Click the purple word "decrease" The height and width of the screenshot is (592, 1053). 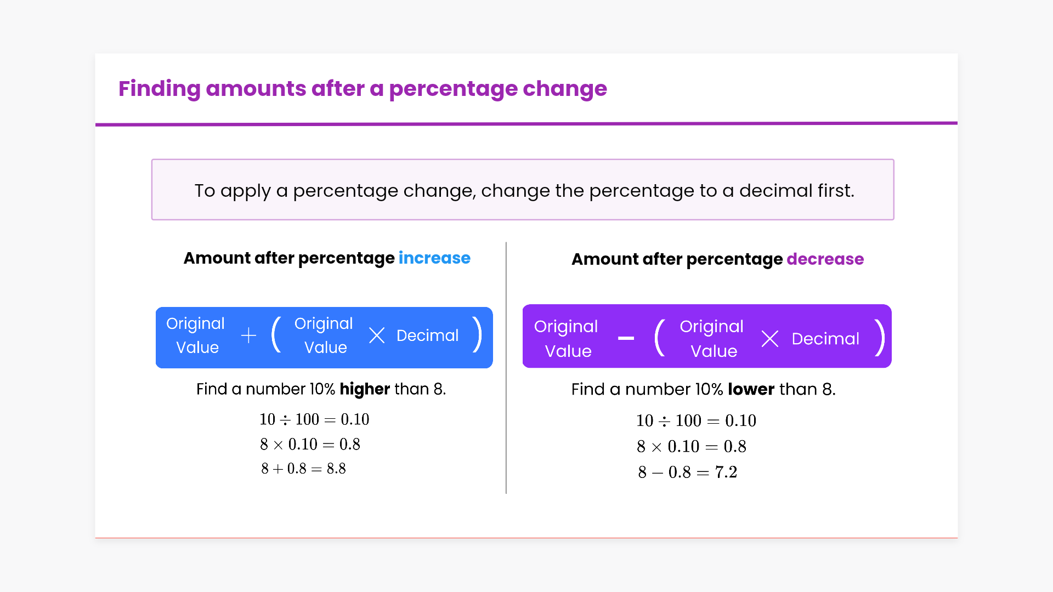825,259
